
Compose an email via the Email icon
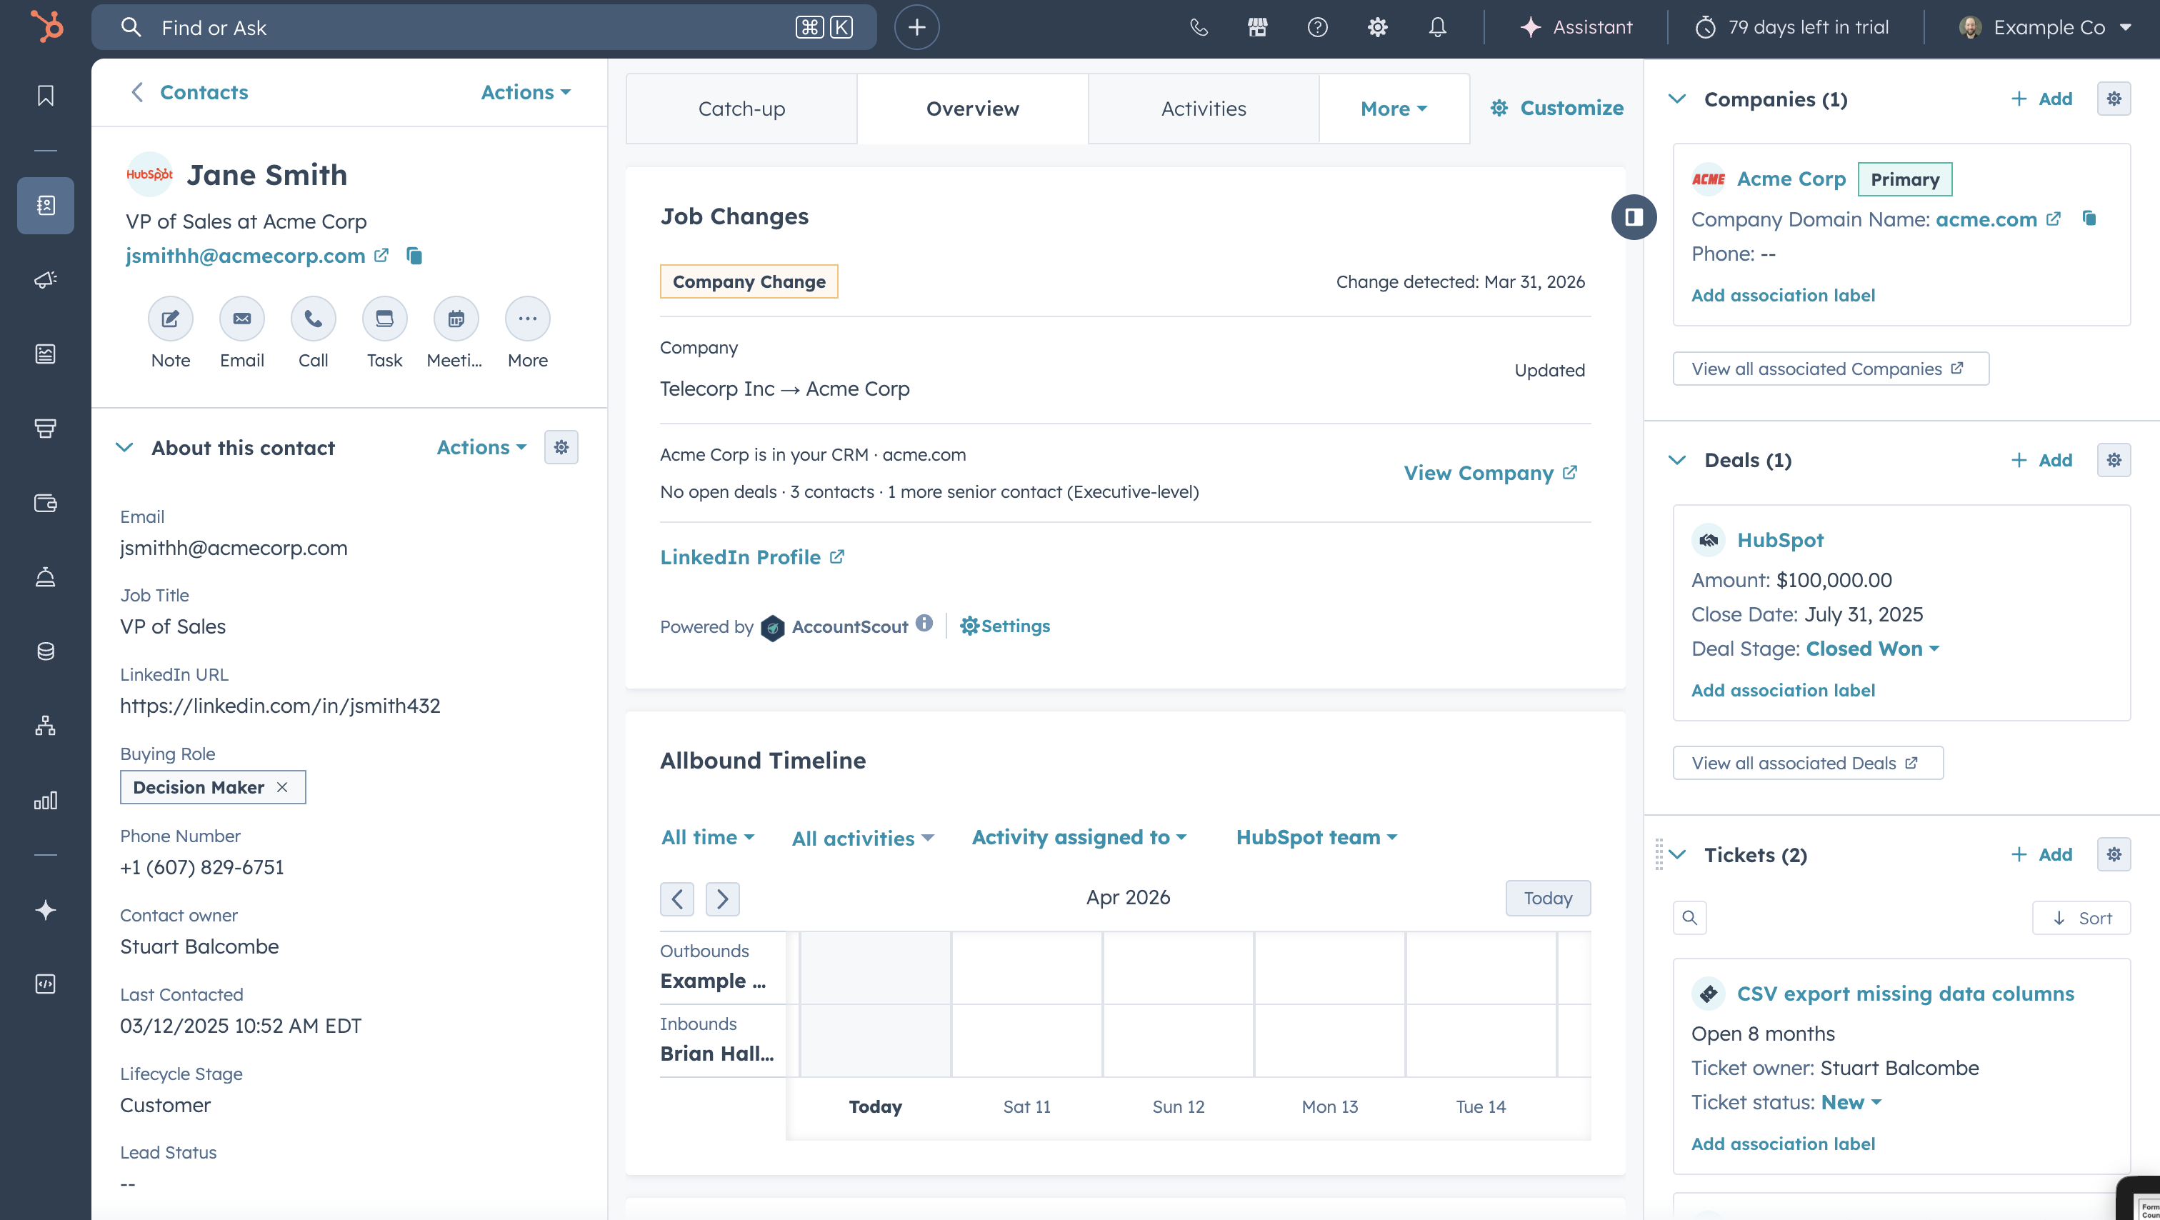coord(241,319)
